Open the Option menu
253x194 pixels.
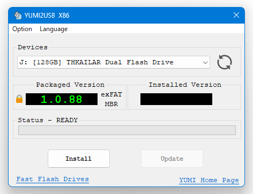point(22,29)
